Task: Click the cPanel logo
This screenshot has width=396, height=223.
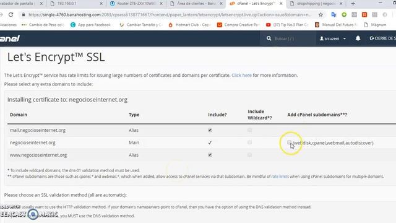Action: pos(10,38)
